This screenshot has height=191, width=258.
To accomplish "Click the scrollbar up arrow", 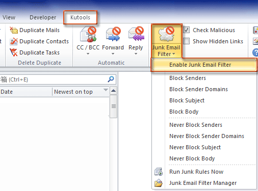I will tap(113, 91).
